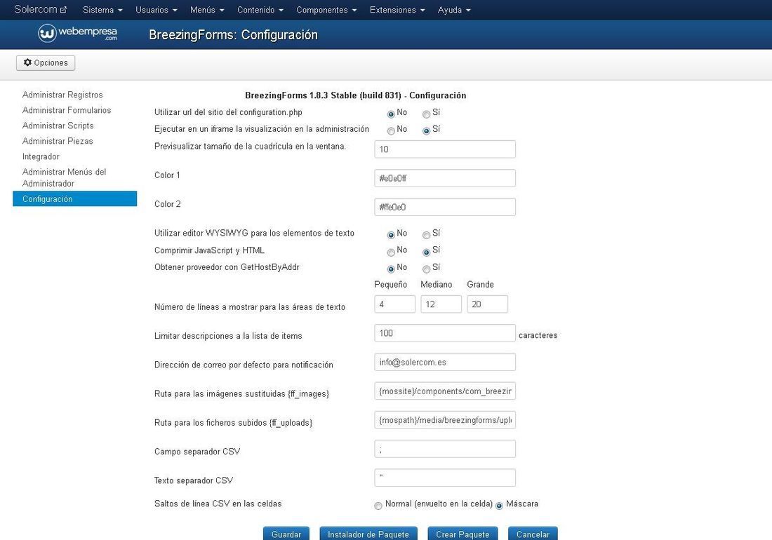Click the Mediano text lines field

point(441,304)
